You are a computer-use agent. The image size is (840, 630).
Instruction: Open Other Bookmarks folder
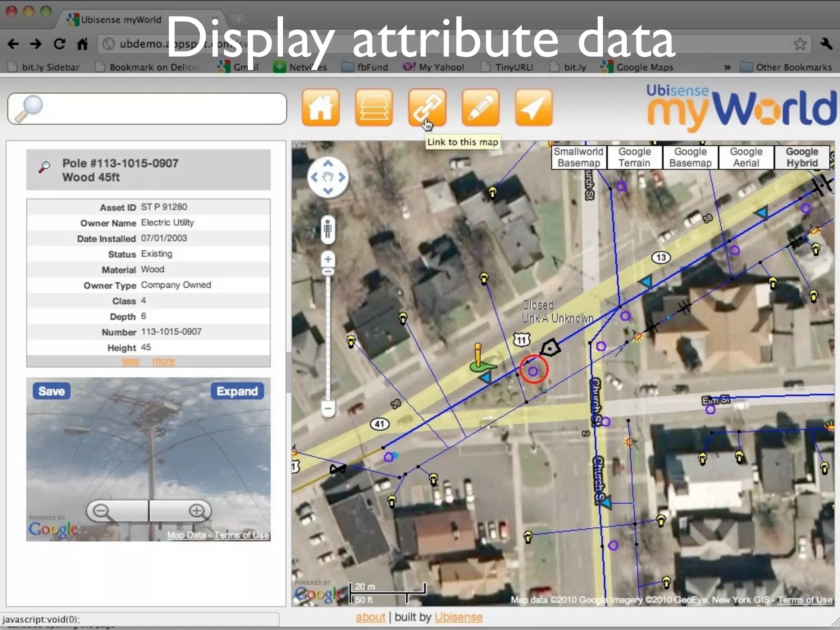click(x=786, y=67)
